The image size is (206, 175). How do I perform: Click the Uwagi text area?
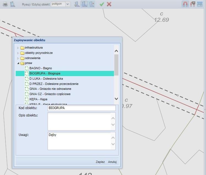point(82,141)
